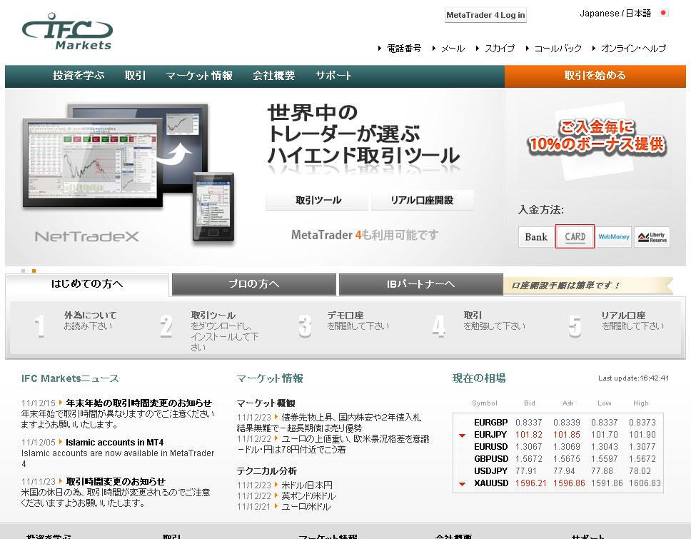Open news Islamic accounts in MT4
Viewport: 691px width, 539px height.
[115, 442]
